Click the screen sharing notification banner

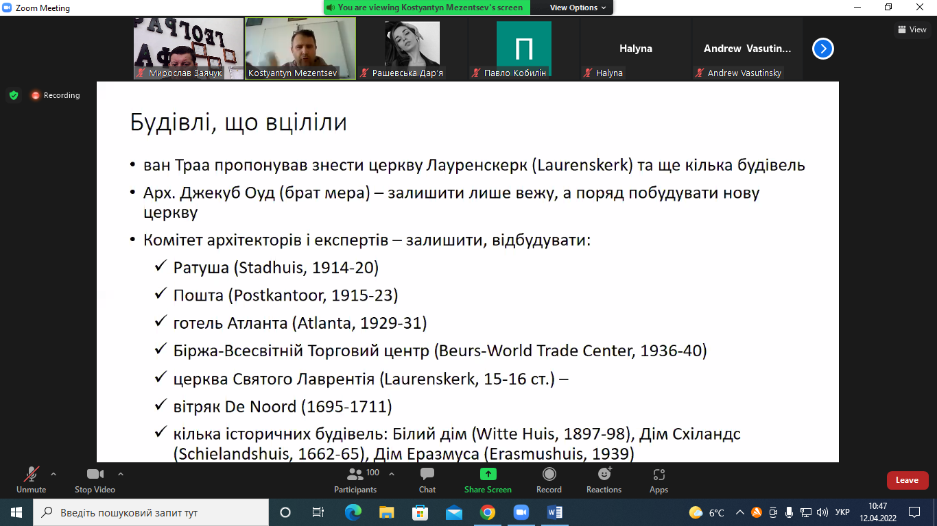427,8
